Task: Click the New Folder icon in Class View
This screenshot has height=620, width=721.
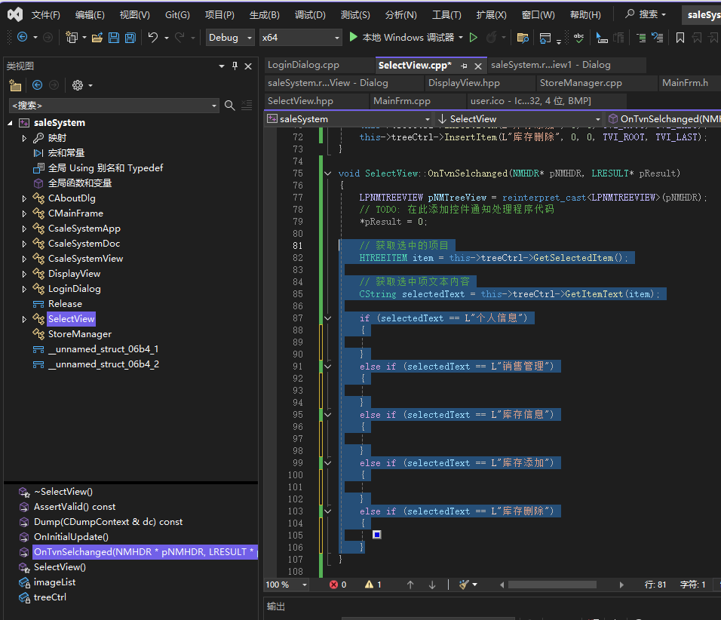Action: (15, 85)
